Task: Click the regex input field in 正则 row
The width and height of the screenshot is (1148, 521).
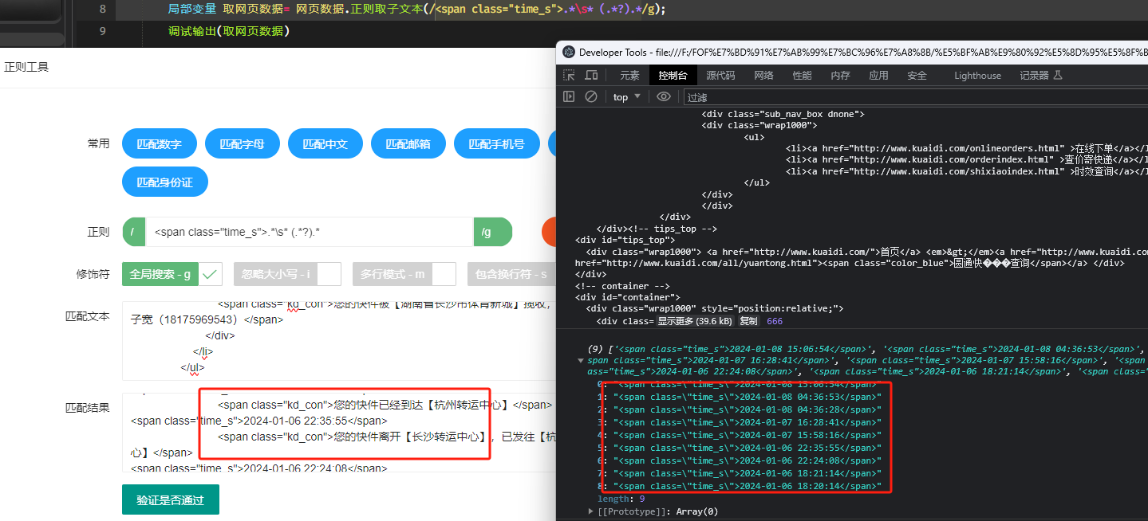Action: [310, 232]
